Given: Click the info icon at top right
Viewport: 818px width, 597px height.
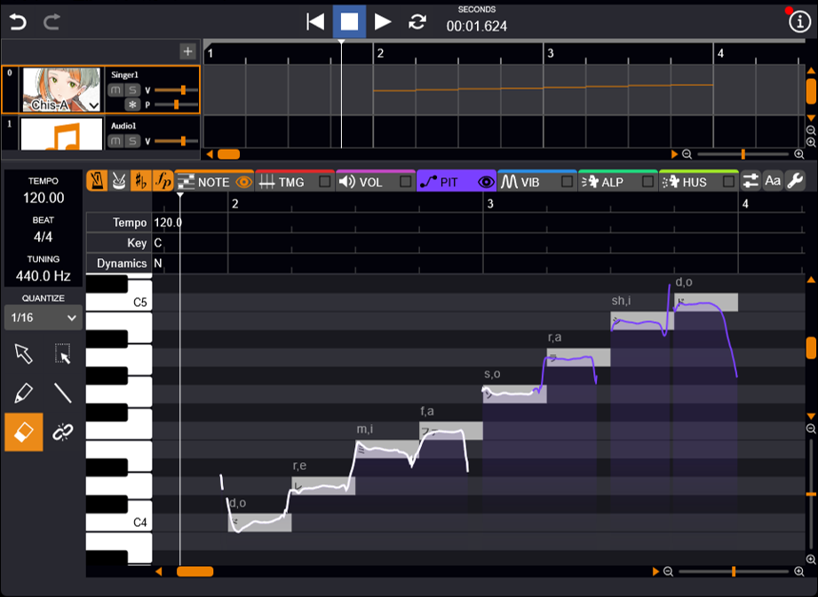Looking at the screenshot, I should (x=799, y=22).
